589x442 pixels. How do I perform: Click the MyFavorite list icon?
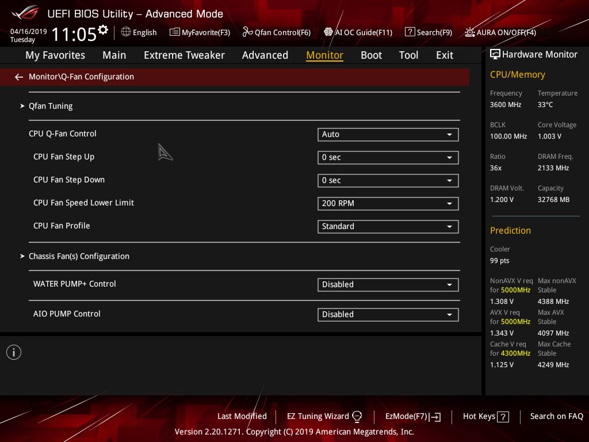click(x=175, y=32)
